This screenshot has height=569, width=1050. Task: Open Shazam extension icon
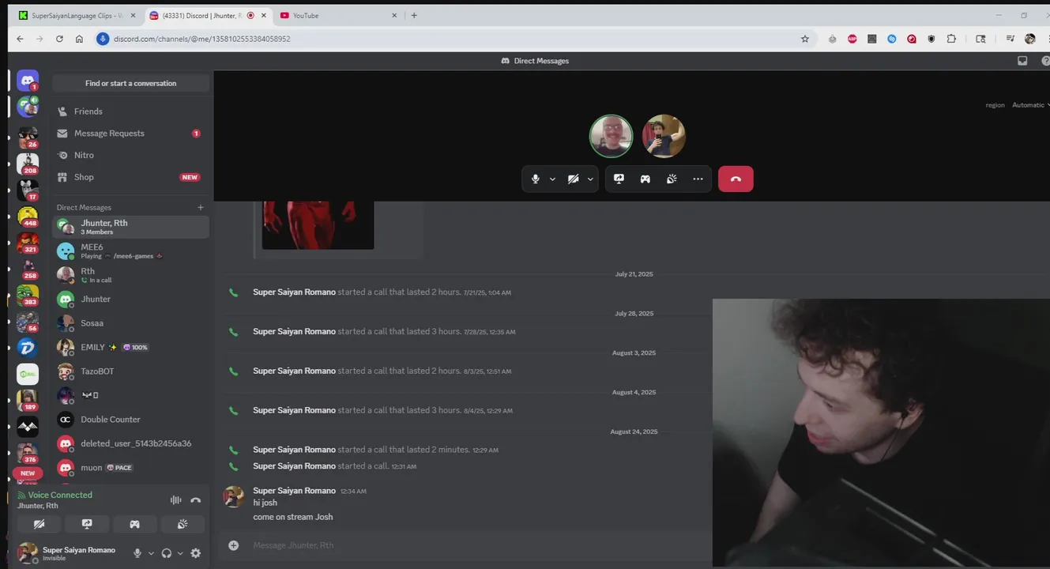click(x=891, y=39)
